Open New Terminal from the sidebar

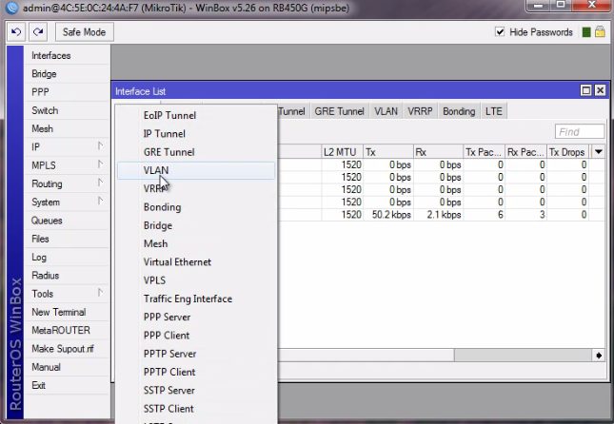click(x=67, y=312)
